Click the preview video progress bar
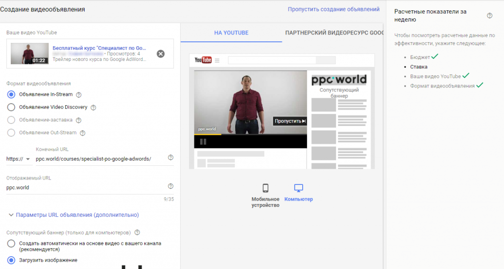The width and height of the screenshot is (504, 269). (251, 134)
